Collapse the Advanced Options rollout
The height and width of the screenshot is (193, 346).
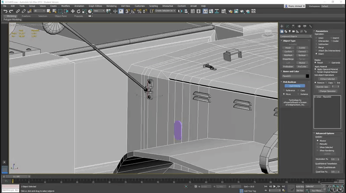click(x=324, y=133)
